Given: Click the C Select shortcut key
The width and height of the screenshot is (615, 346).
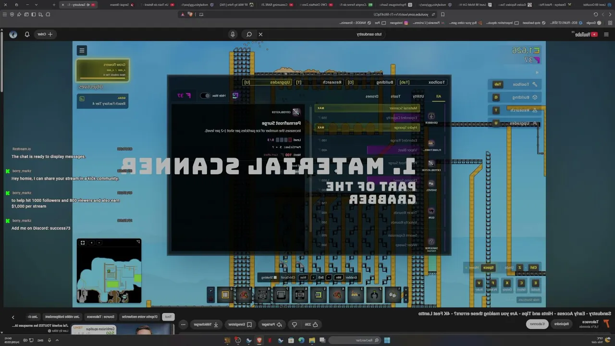Looking at the screenshot, I should click(x=521, y=283).
